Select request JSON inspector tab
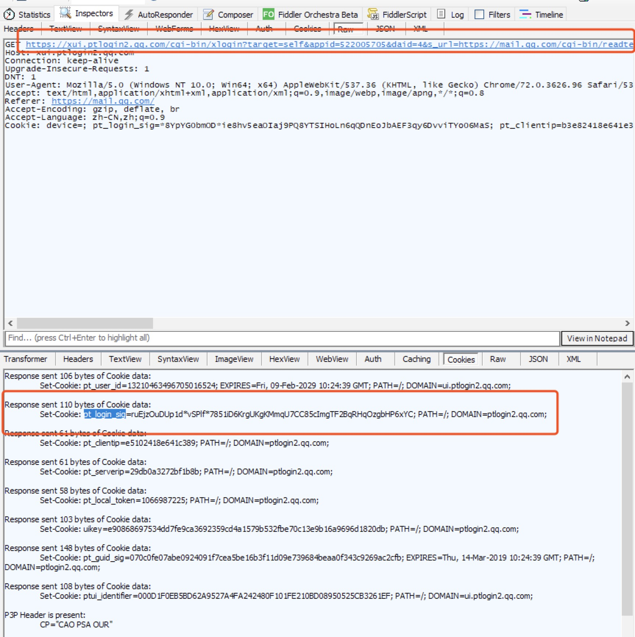 (385, 29)
